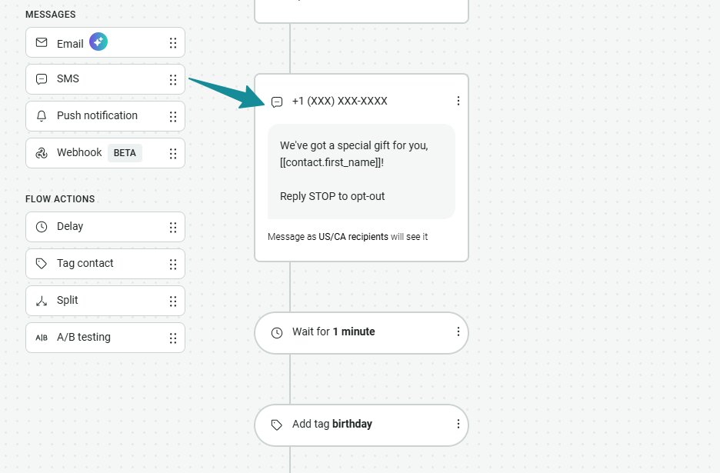Viewport: 720px width, 473px height.
Task: Select the Push notification bell icon
Action: click(x=42, y=115)
